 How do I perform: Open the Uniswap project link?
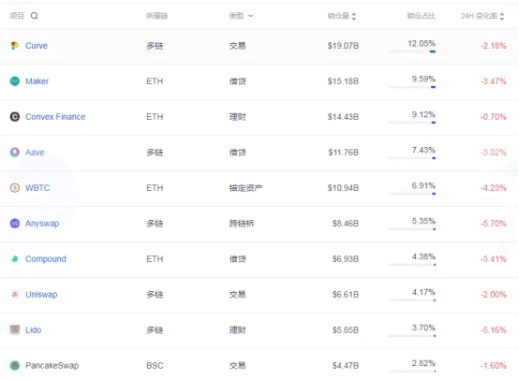[41, 295]
